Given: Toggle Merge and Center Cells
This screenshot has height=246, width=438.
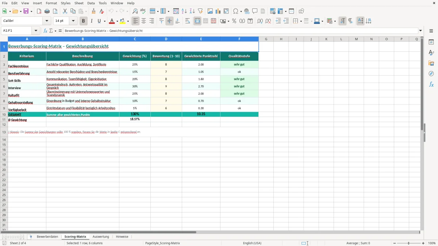Looking at the screenshot, I should (x=197, y=21).
